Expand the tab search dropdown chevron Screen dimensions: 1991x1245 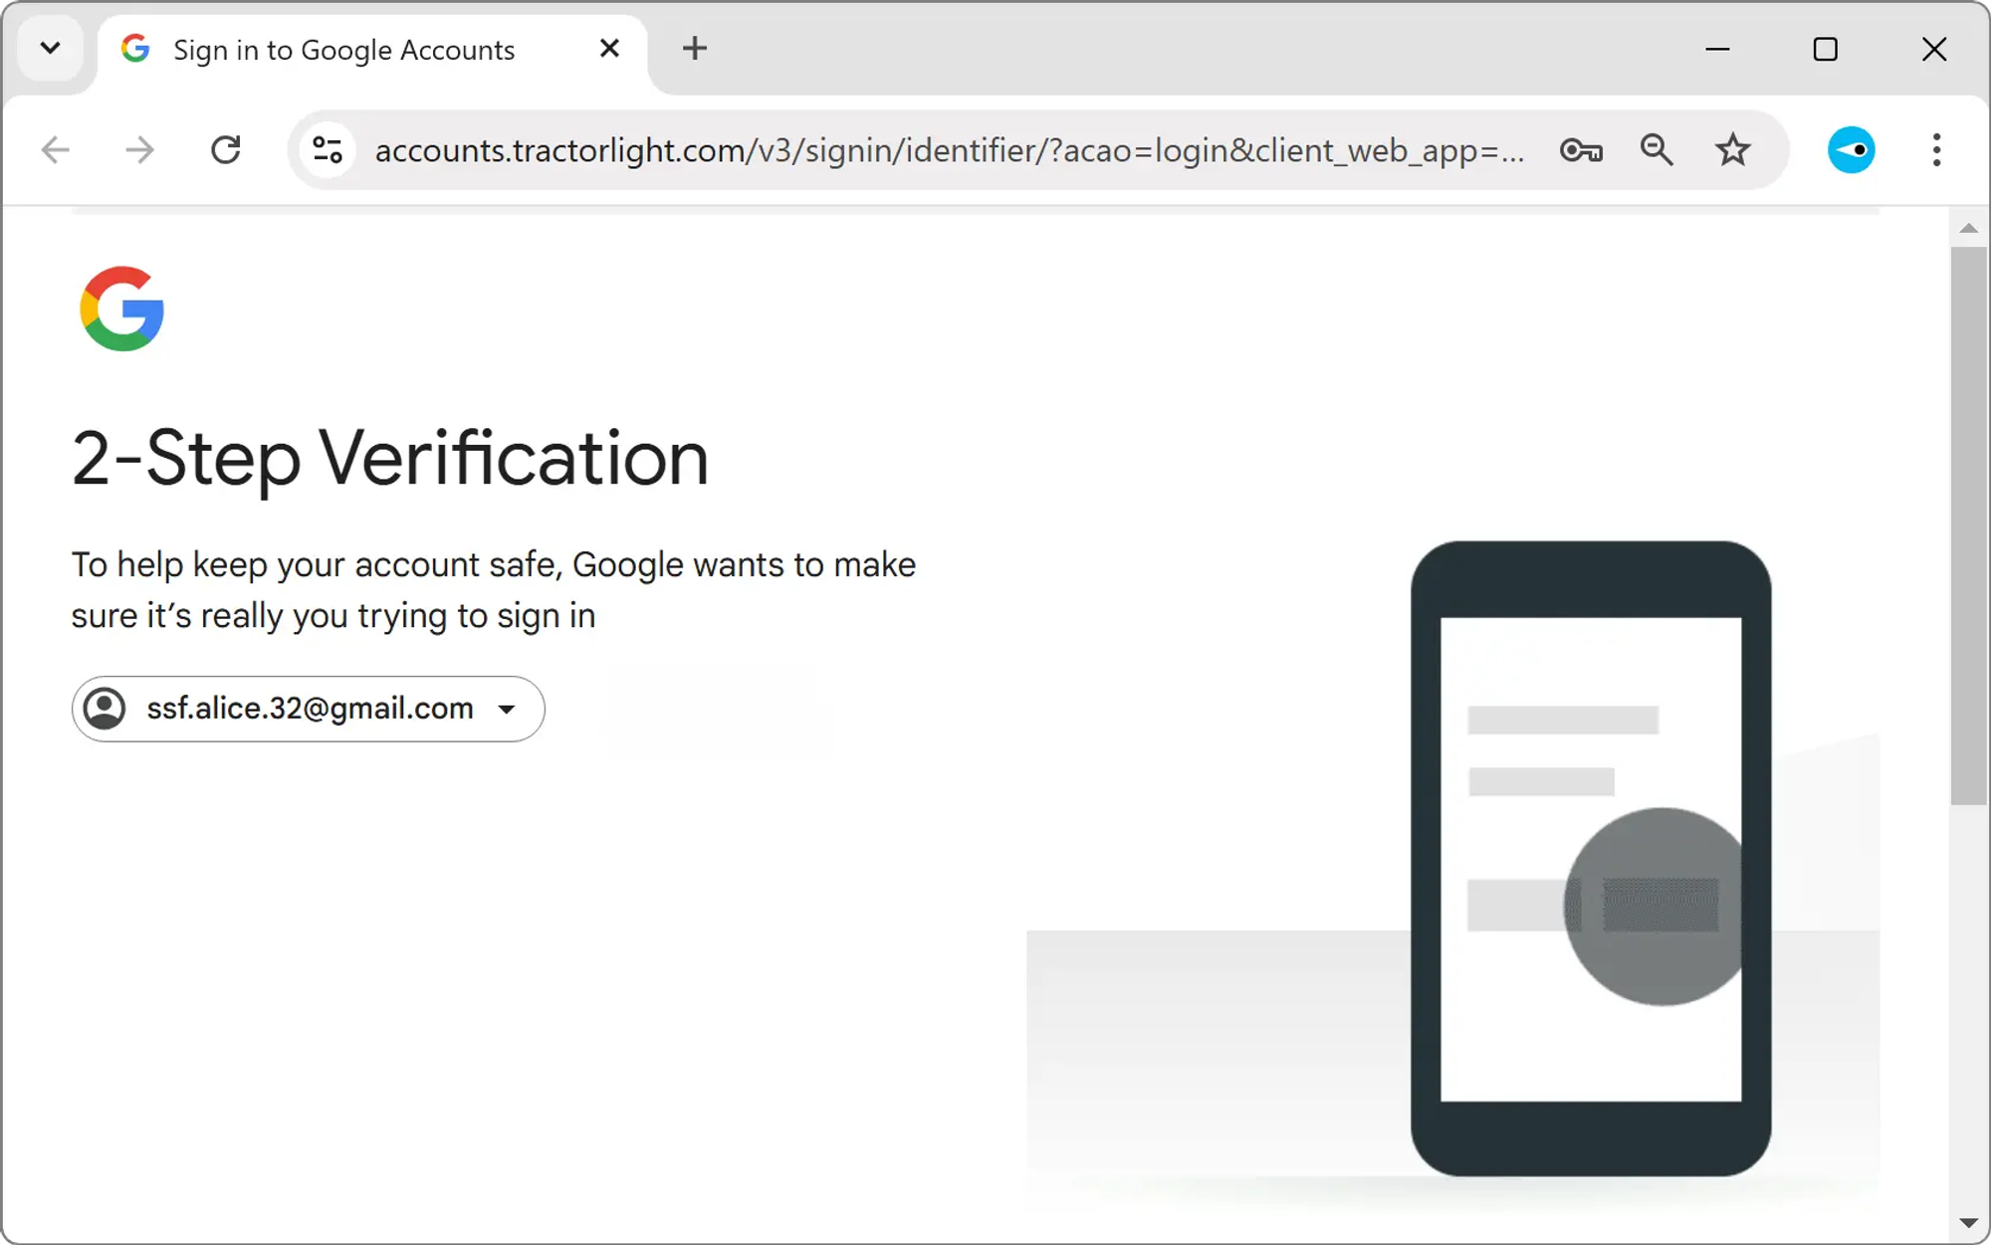click(x=50, y=48)
